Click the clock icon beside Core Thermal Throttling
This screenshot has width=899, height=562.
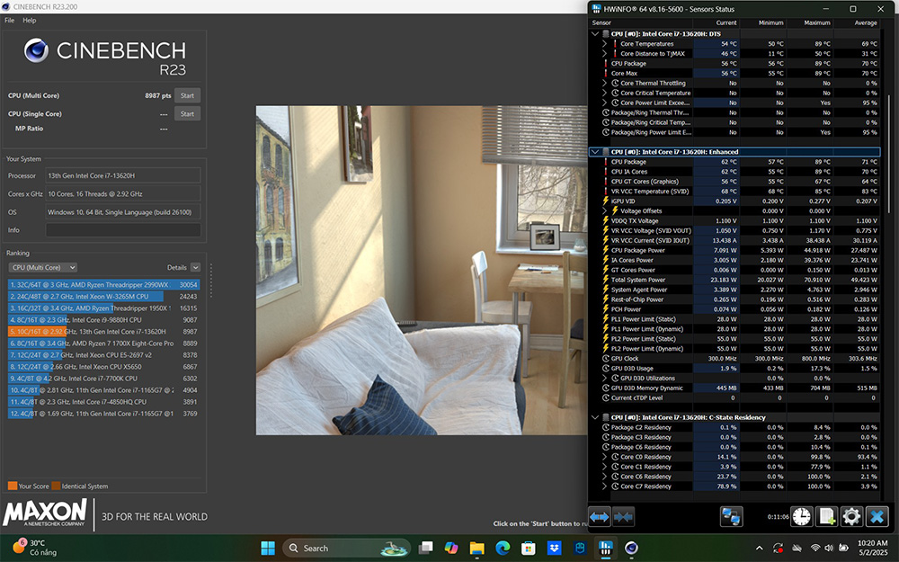coord(615,83)
